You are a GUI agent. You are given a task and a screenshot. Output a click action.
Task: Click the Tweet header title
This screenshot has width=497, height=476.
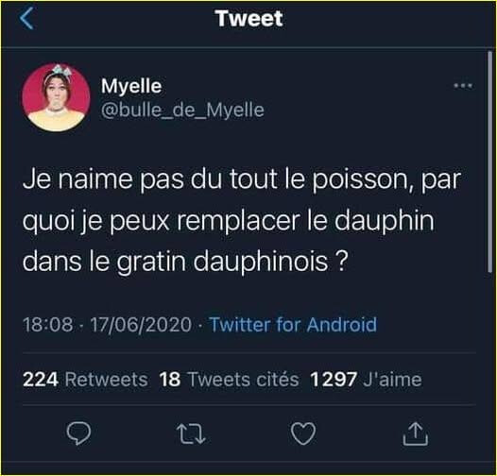tap(249, 18)
